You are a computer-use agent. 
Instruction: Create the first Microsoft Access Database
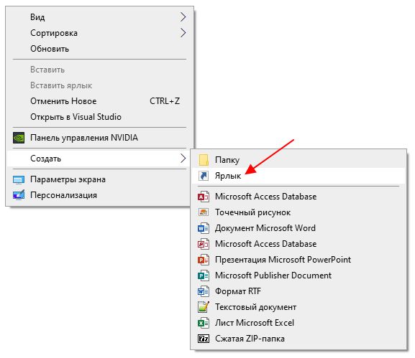(x=298, y=197)
